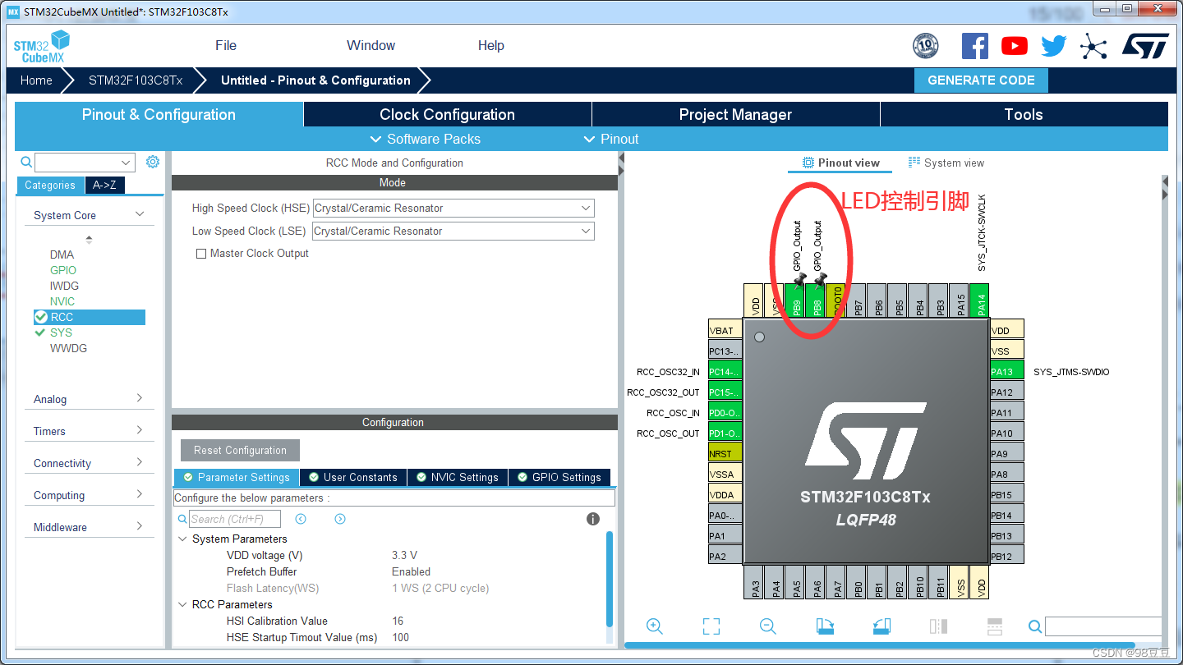This screenshot has width=1183, height=665.
Task: Select pin PB8 on the chip
Action: [816, 300]
